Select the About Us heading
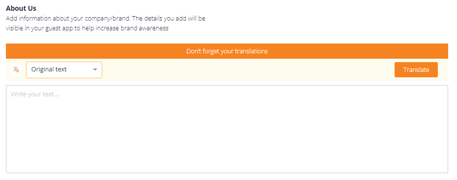This screenshot has height=180, width=457. pos(21,8)
